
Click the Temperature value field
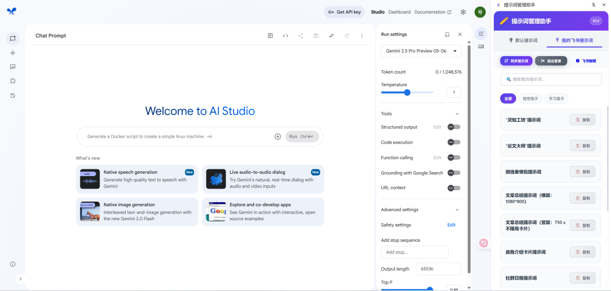[x=454, y=92]
